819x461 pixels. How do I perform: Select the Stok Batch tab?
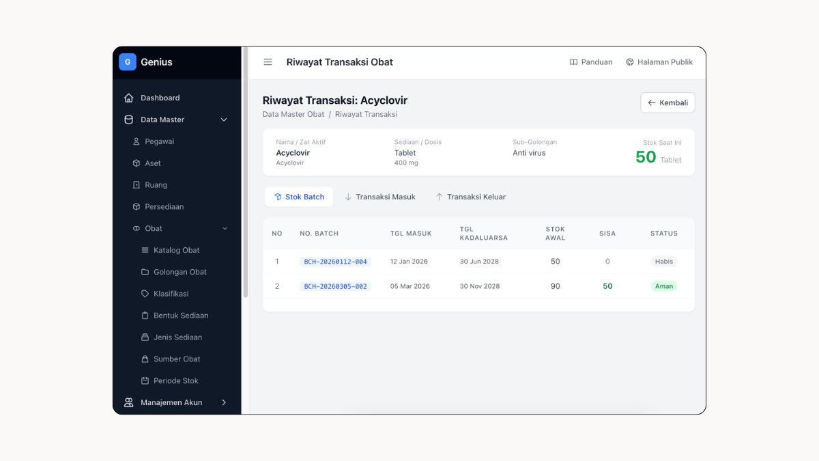pyautogui.click(x=298, y=197)
